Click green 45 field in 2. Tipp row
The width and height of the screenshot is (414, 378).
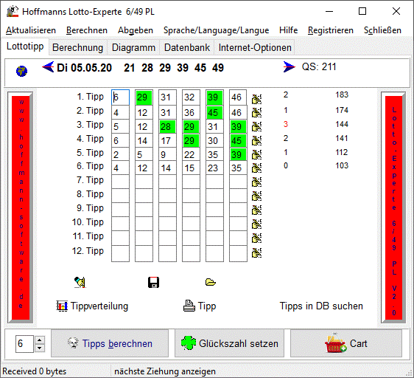[x=214, y=112]
